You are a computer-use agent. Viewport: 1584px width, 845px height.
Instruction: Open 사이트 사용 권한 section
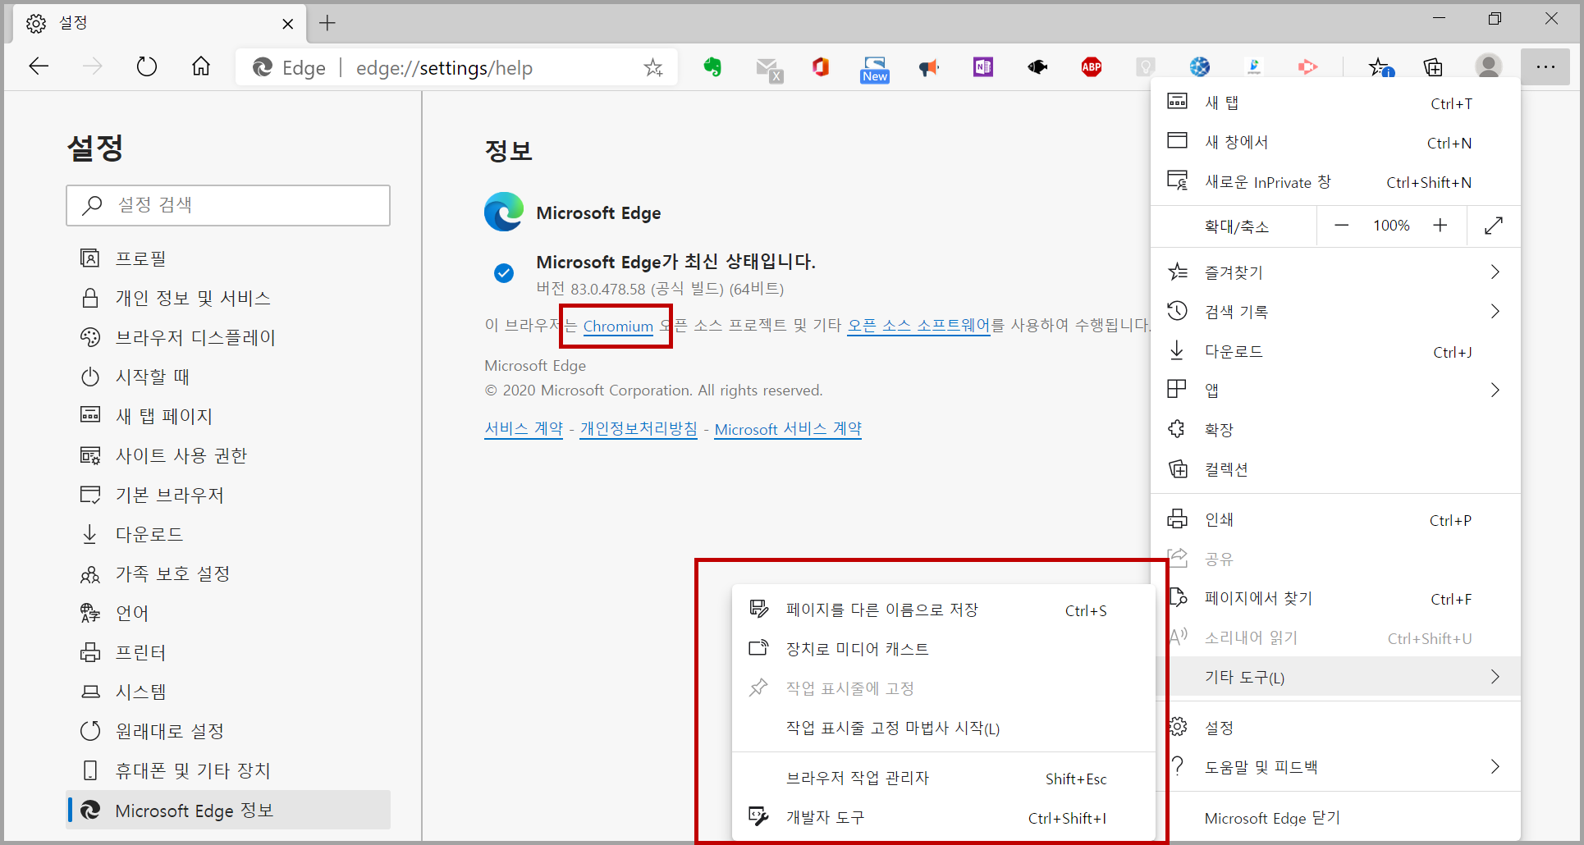coord(228,455)
